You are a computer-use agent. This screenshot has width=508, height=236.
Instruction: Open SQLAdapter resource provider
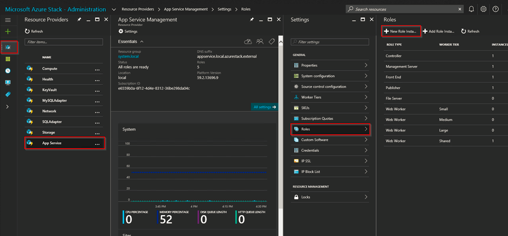[x=64, y=122]
